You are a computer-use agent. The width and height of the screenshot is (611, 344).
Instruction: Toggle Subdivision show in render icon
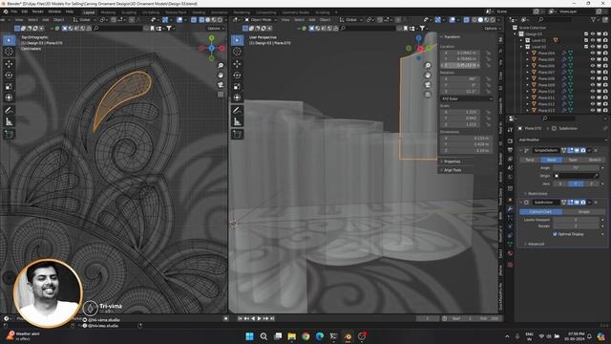[583, 203]
